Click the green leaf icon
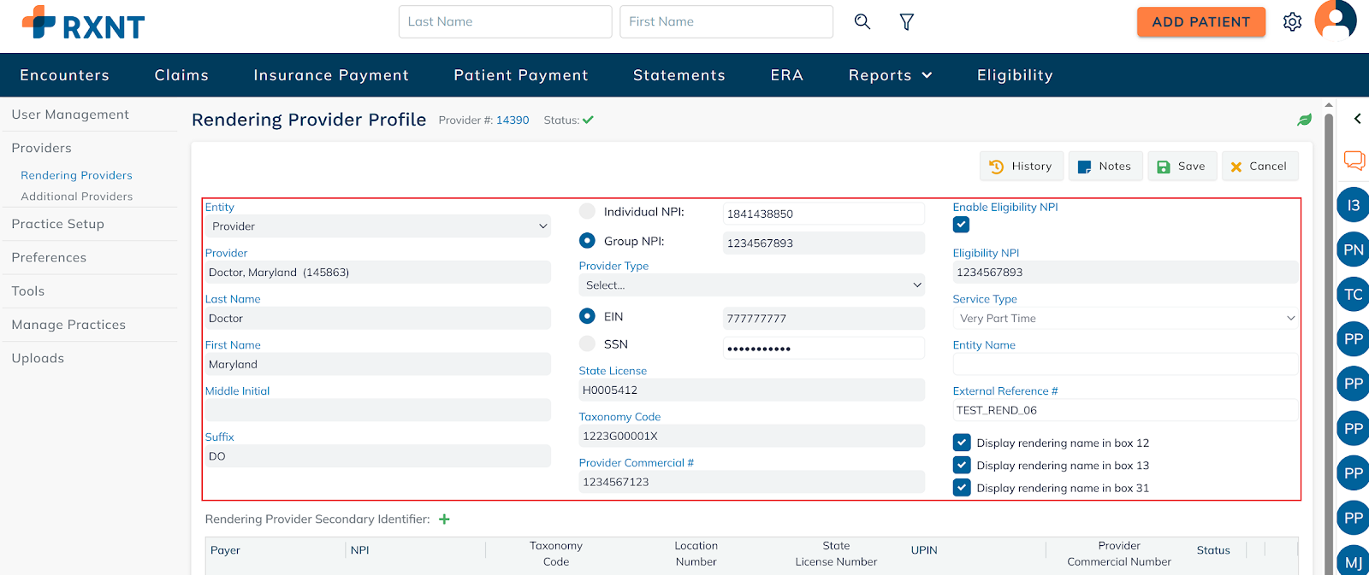This screenshot has height=575, width=1369. [x=1304, y=120]
